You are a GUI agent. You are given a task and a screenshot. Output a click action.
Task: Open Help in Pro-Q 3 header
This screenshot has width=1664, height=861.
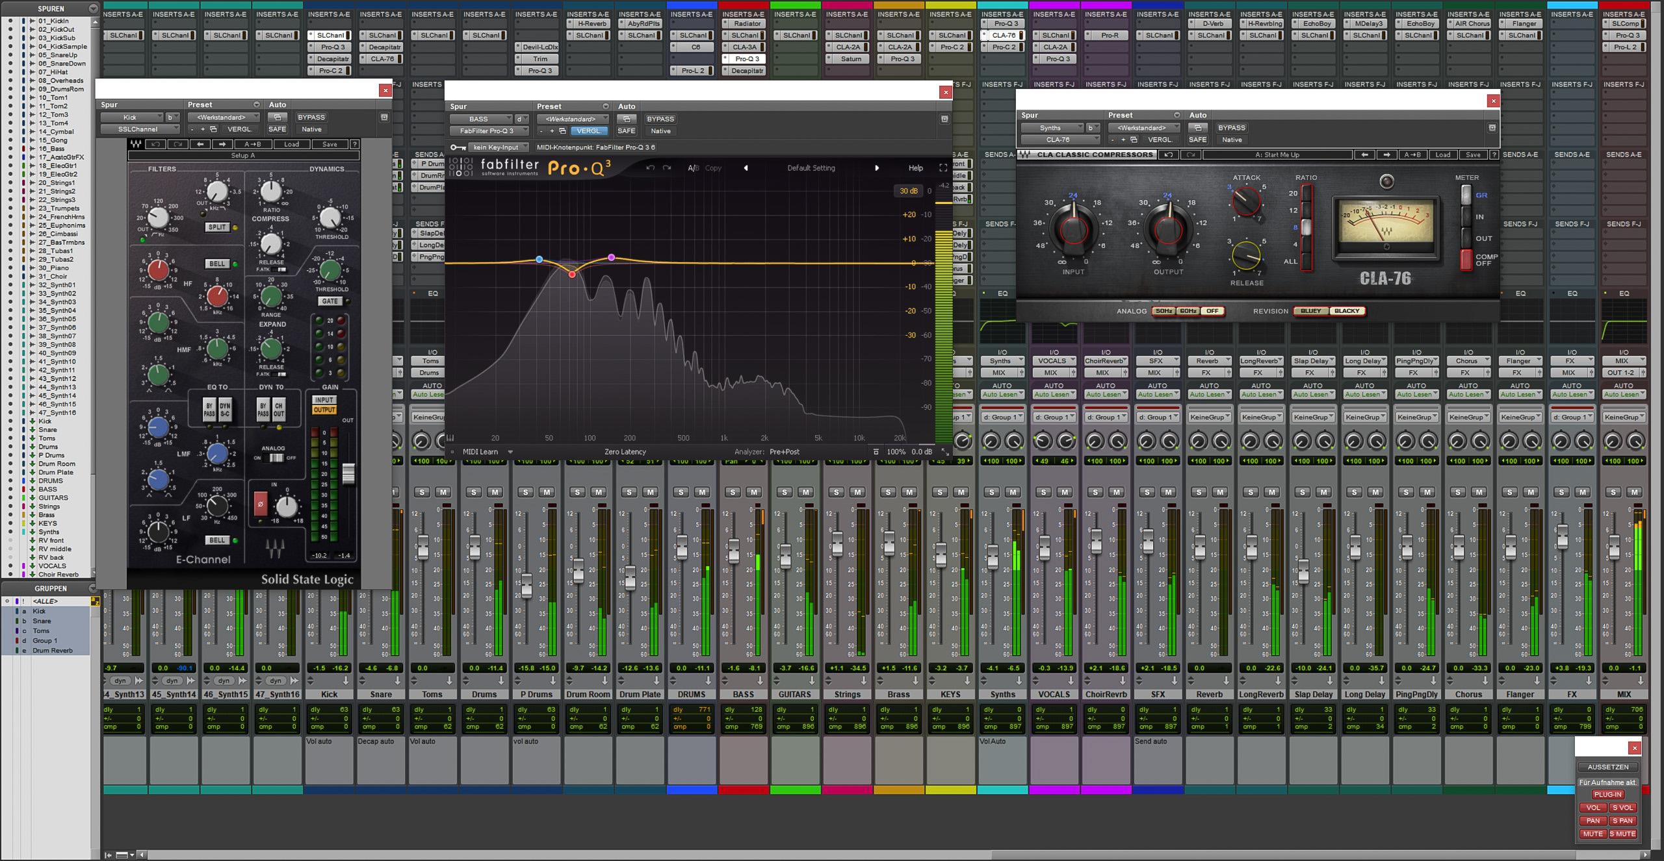click(915, 168)
